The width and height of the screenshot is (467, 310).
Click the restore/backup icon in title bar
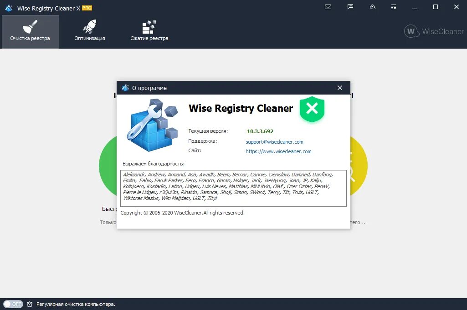pyautogui.click(x=372, y=7)
